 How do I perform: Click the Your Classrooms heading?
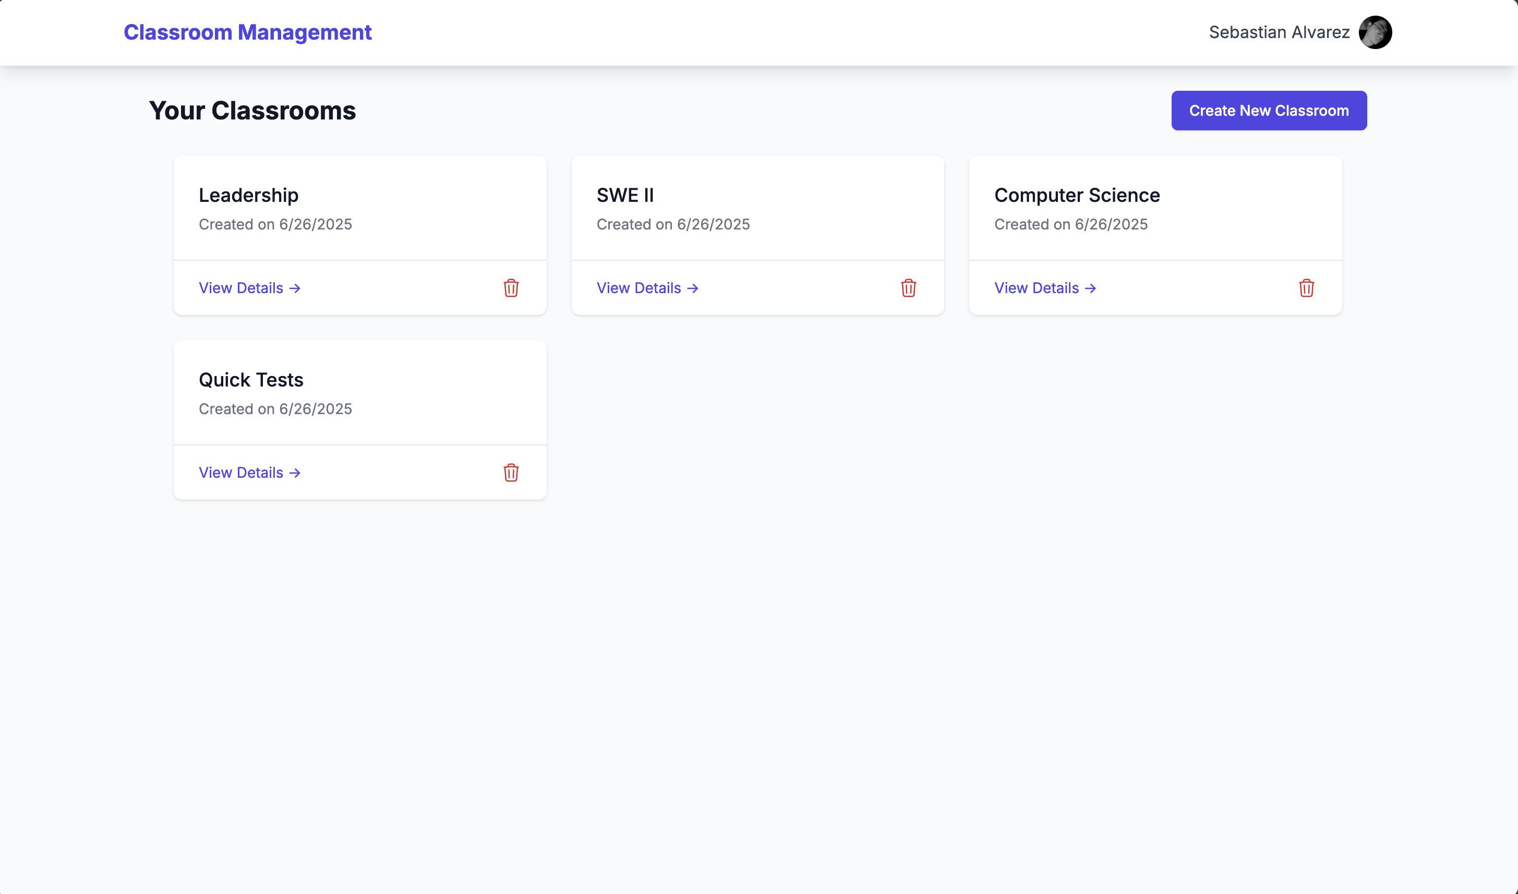click(x=252, y=111)
